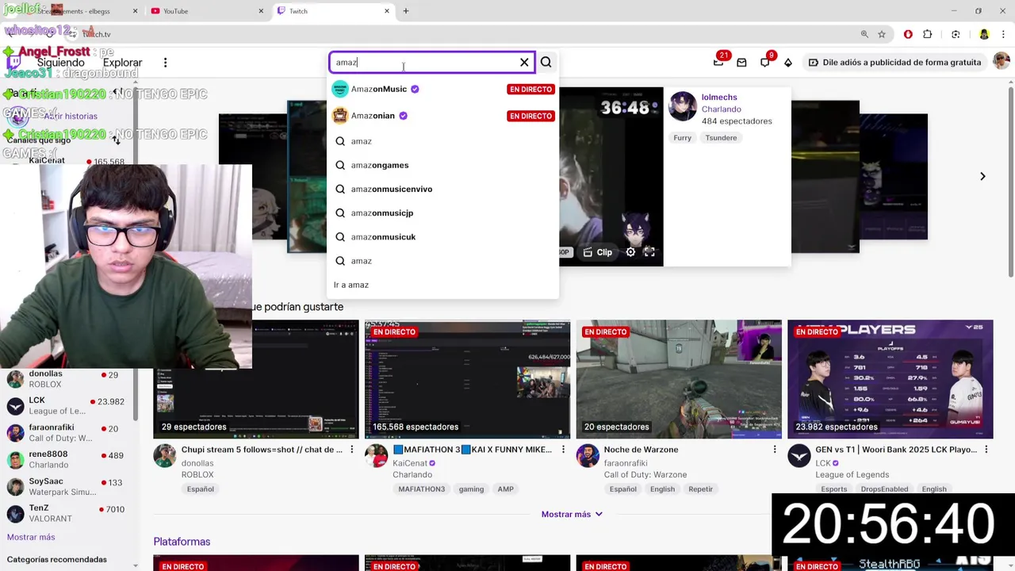
Task: Open the options menu for the GEN vs T1 card
Action: (x=986, y=450)
